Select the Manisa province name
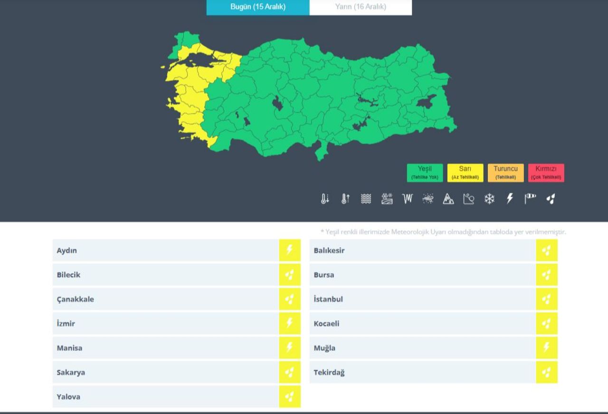The width and height of the screenshot is (608, 414). coord(69,348)
